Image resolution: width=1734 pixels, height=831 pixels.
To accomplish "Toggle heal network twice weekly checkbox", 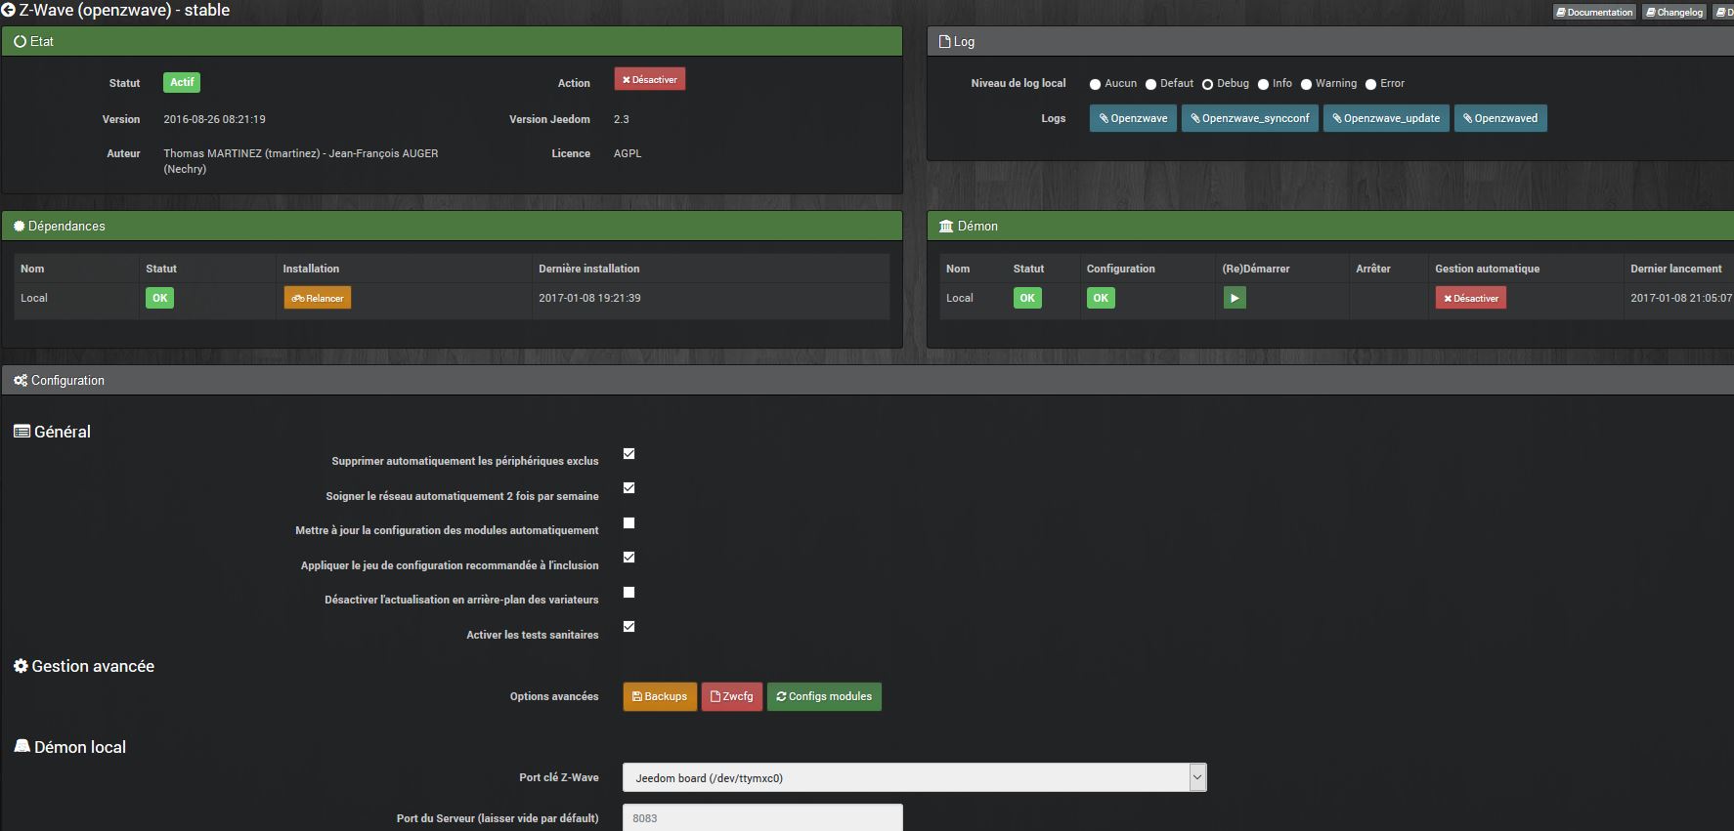I will (629, 487).
